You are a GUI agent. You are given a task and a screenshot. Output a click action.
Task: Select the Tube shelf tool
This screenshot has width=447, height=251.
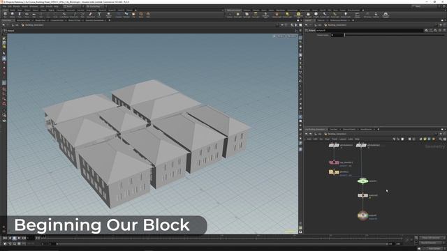(20, 15)
